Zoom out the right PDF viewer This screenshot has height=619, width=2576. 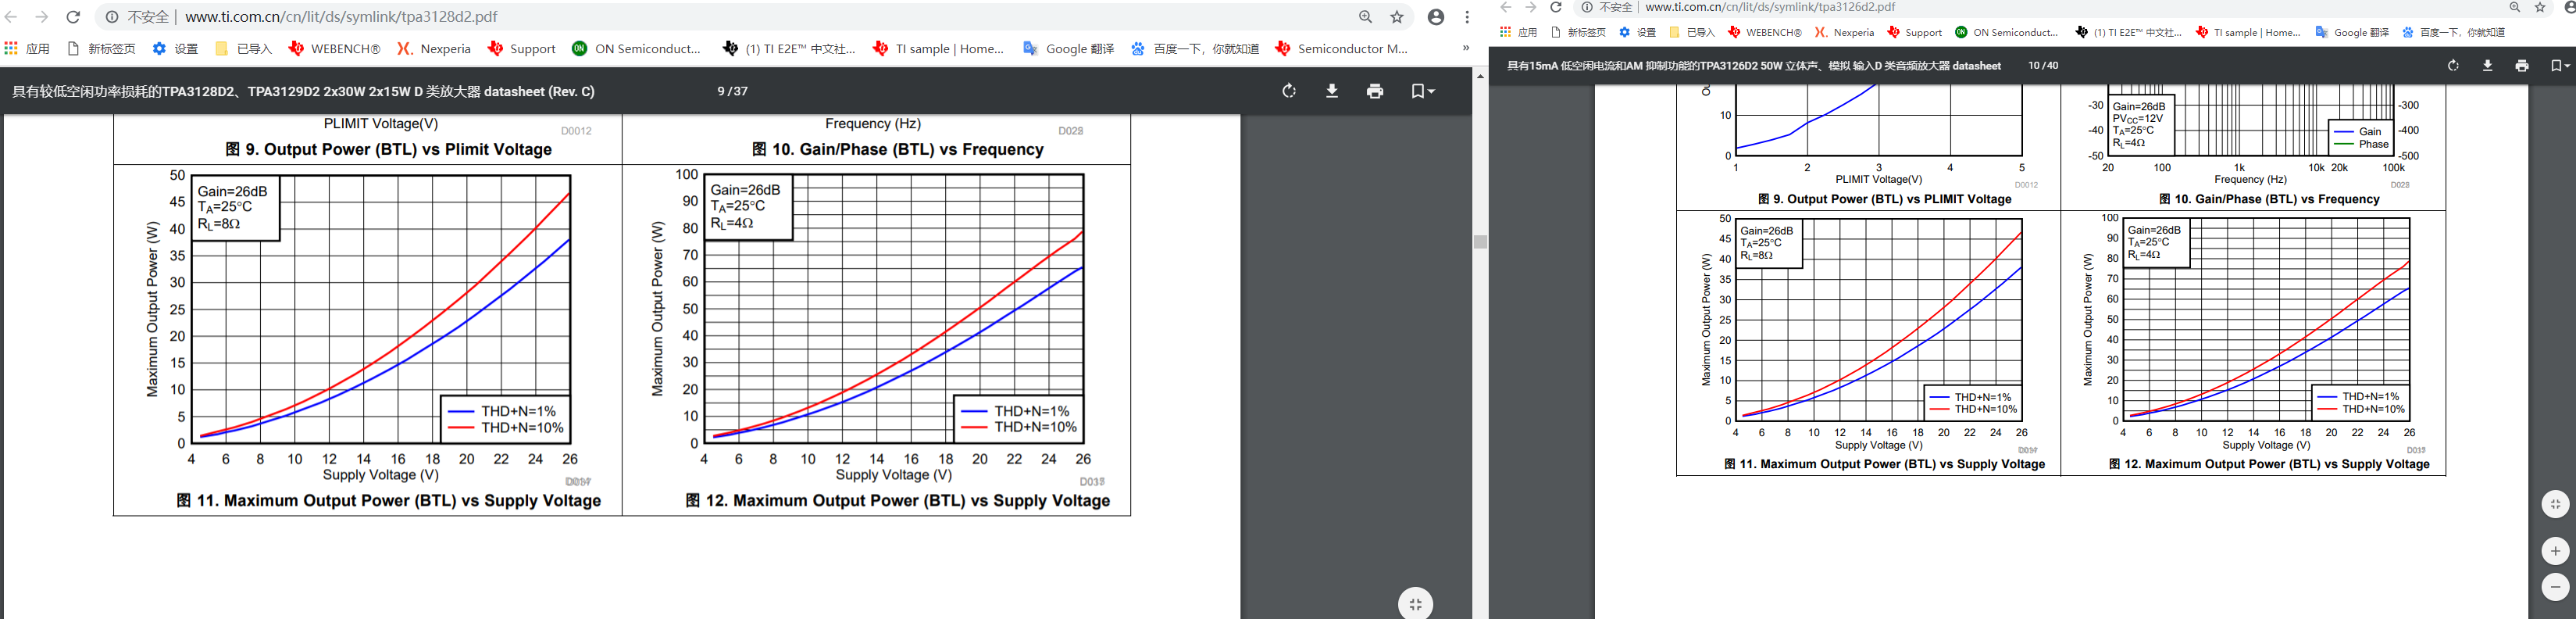coord(2555,587)
